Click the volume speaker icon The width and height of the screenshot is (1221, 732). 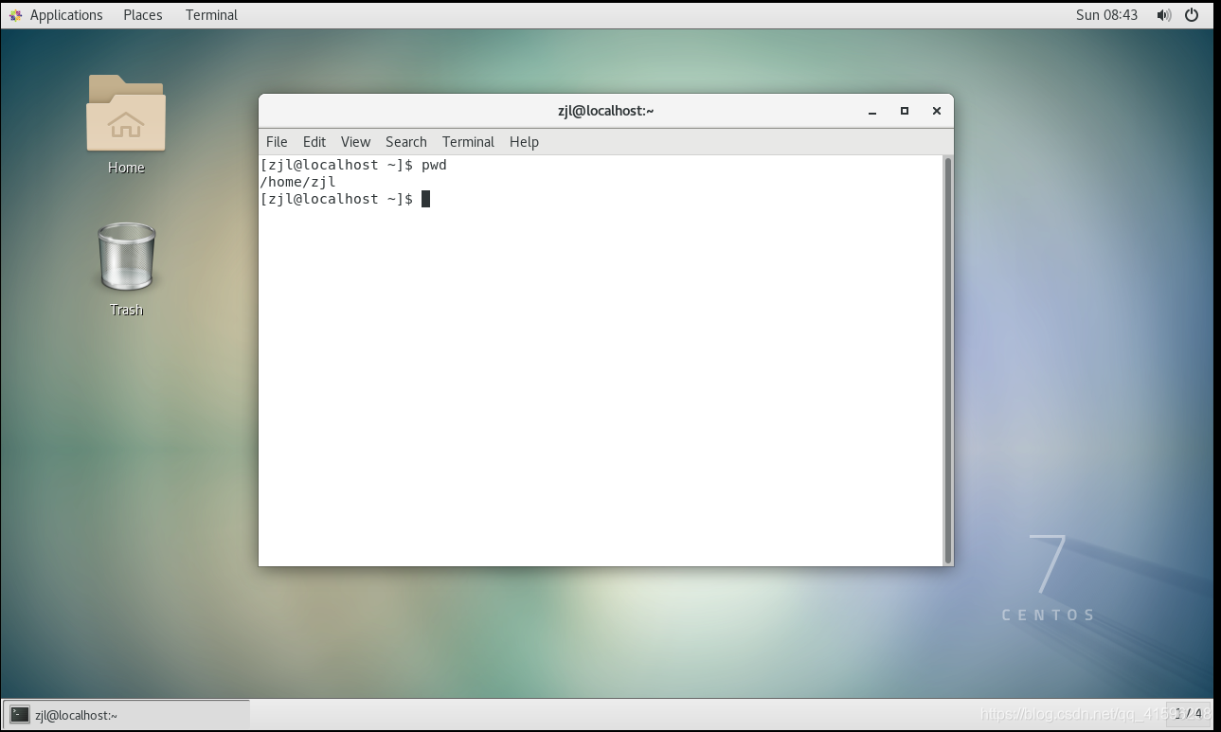(1163, 15)
